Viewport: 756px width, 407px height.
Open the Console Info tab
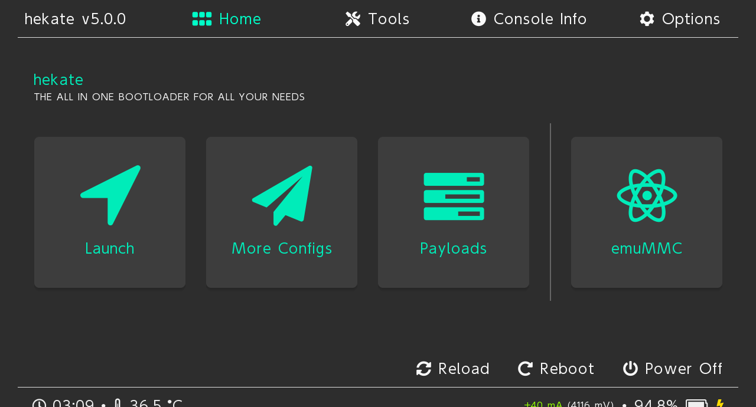[x=529, y=19]
